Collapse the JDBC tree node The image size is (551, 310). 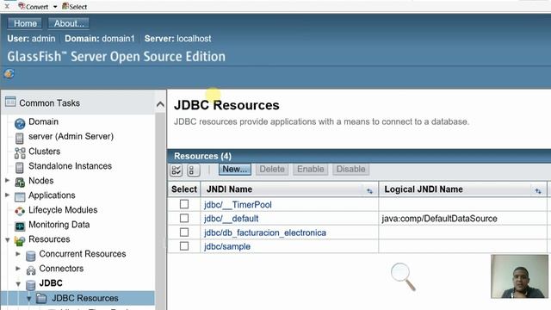(18, 283)
